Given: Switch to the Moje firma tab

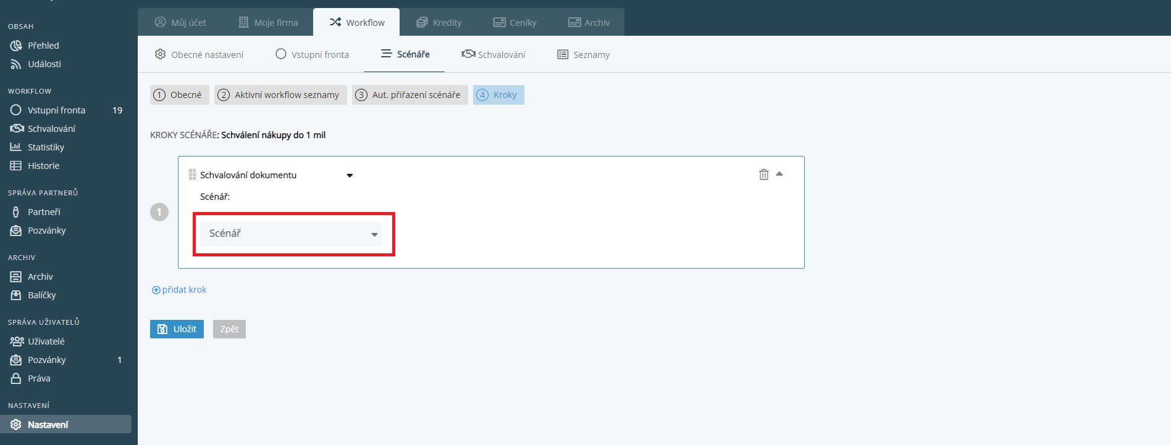Looking at the screenshot, I should pyautogui.click(x=268, y=23).
